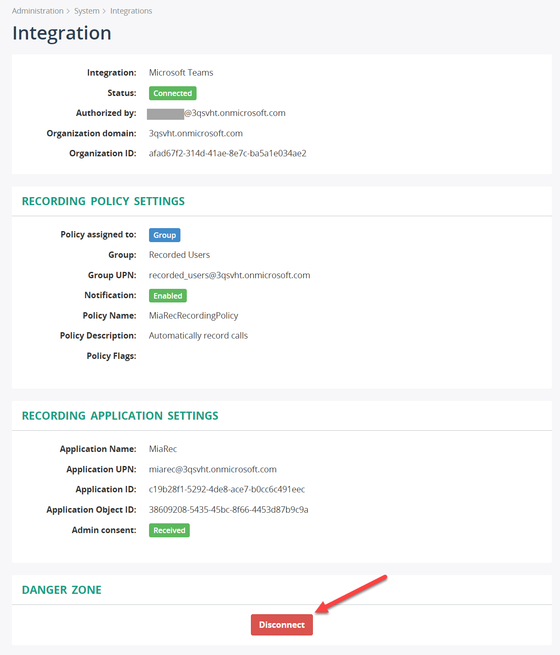Click the 'Application Object ID:' label
This screenshot has width=560, height=655.
[91, 510]
